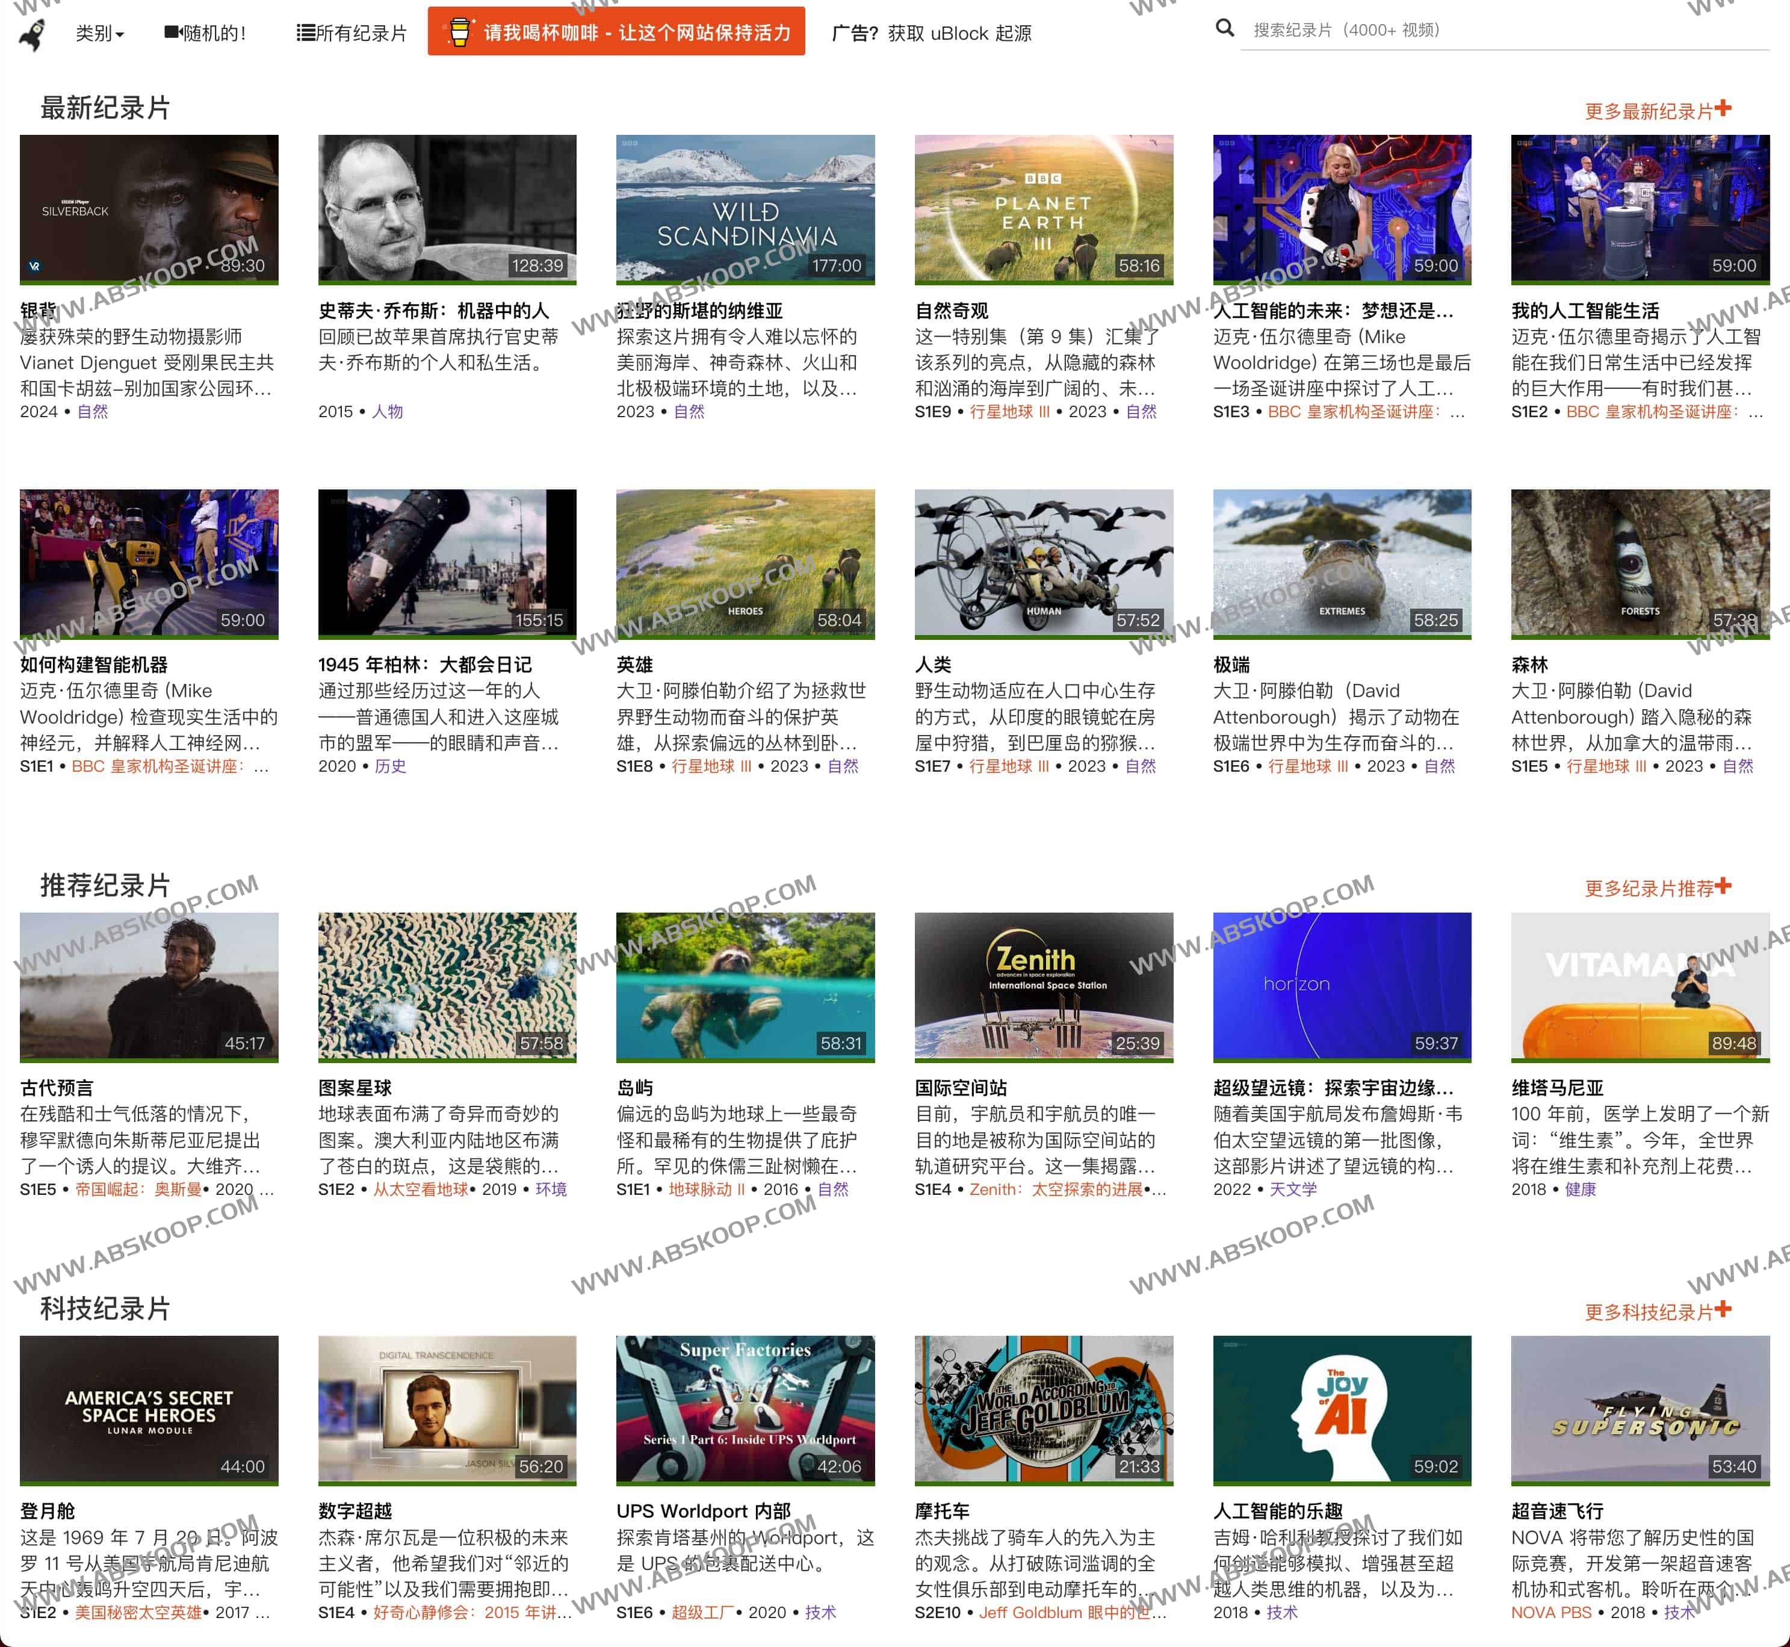Open the 天文学 tag under 超级望远镜
Screen dimensions: 1790x1647
[1293, 1188]
